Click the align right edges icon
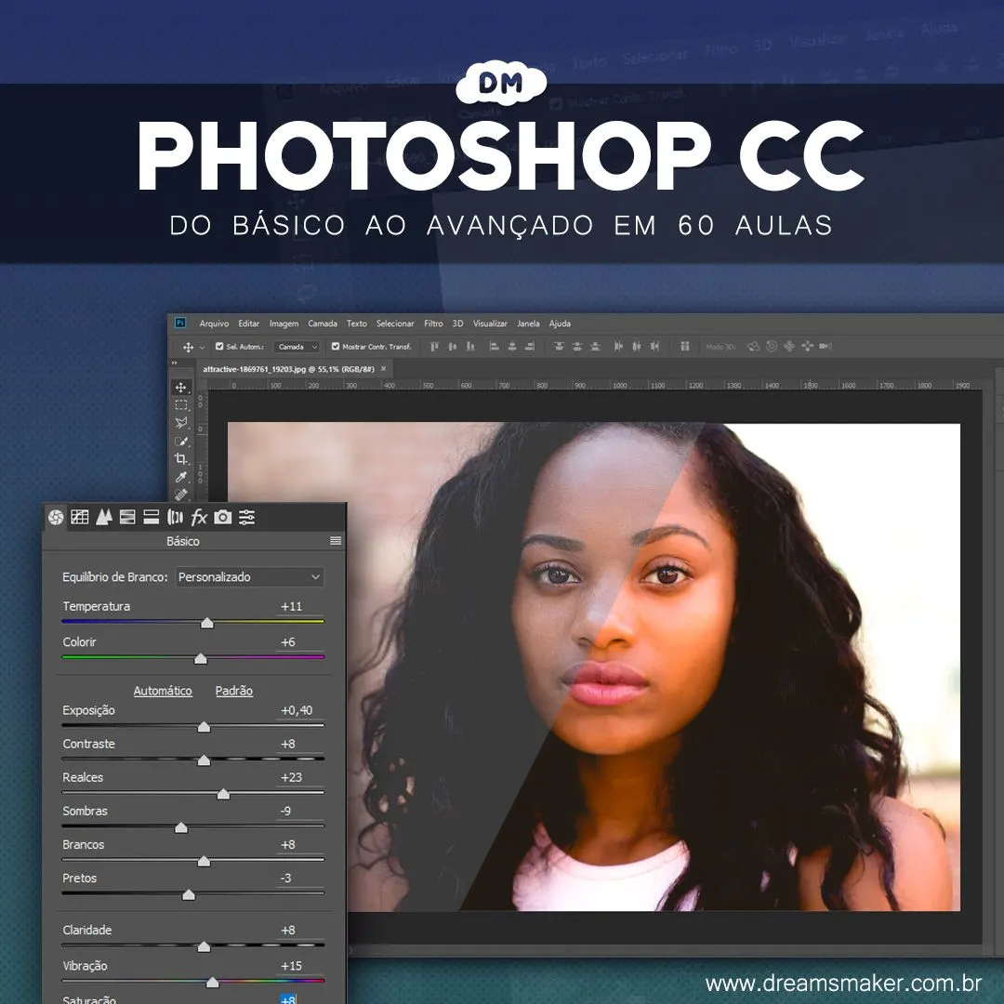Image resolution: width=1004 pixels, height=1004 pixels. click(x=530, y=347)
